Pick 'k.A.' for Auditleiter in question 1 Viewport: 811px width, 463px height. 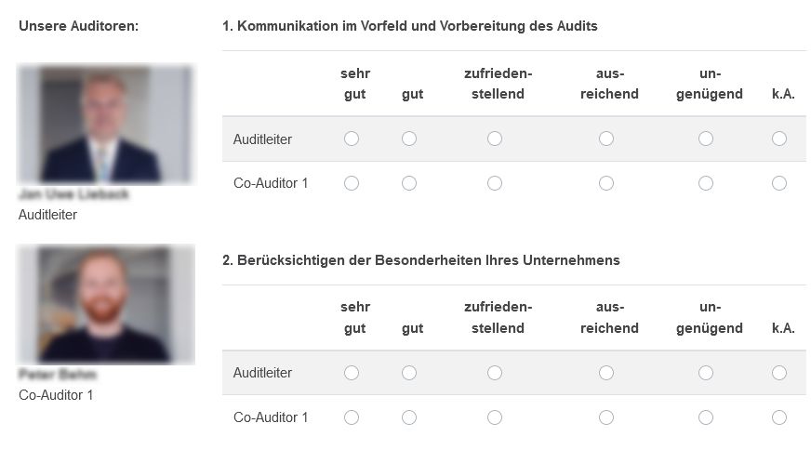click(x=779, y=139)
